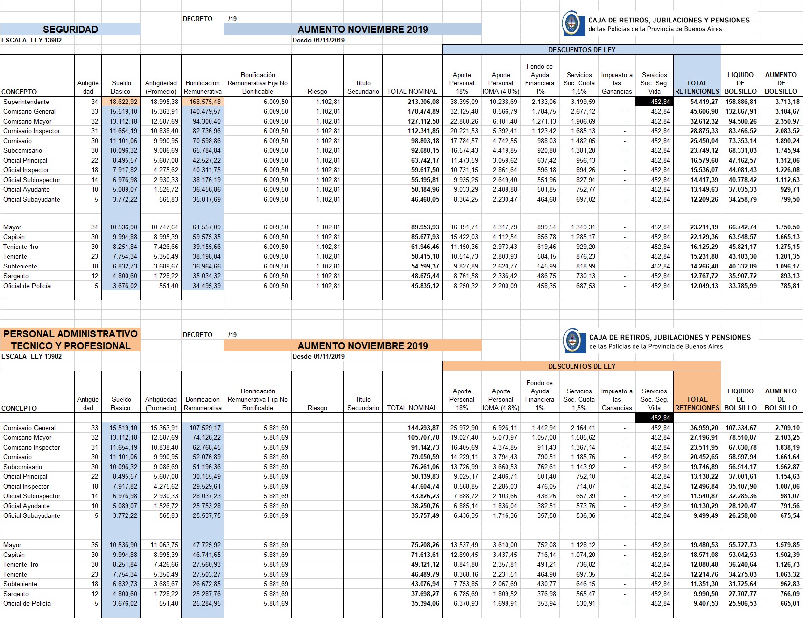Select the PERSONAL ADMINISTRATIVO TECNICO Y PROFESIONAL title
Screen dimensions: 803x618
point(70,340)
